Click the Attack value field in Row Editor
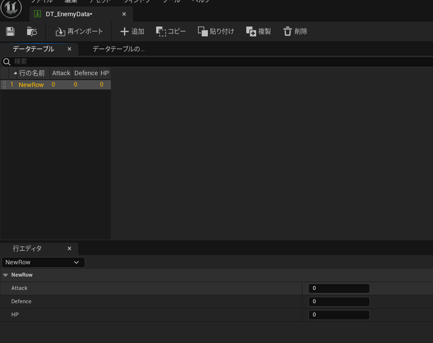Screen dimensions: 433x343 pos(339,288)
